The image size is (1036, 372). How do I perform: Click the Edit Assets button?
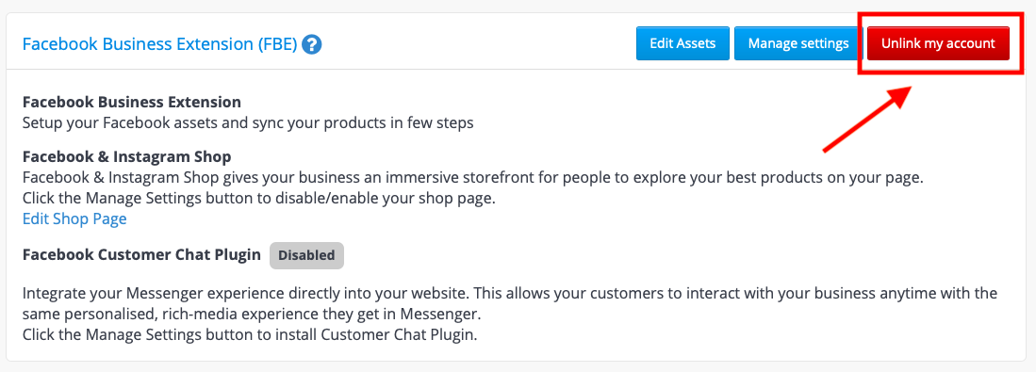coord(682,43)
